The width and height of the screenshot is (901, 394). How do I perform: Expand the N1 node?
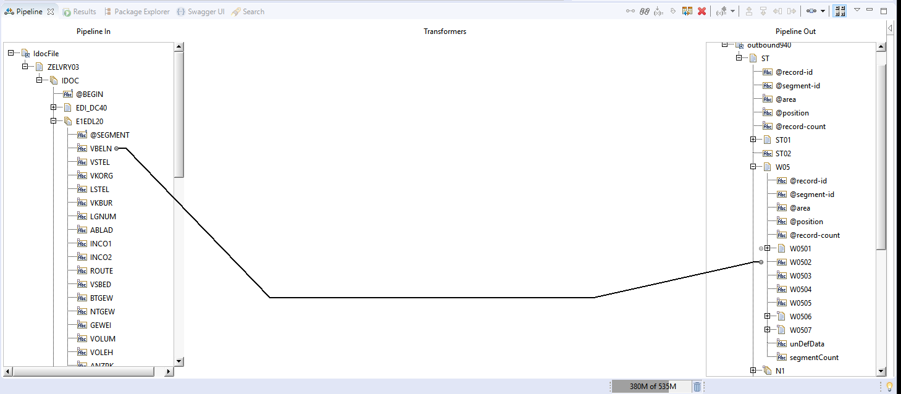753,371
